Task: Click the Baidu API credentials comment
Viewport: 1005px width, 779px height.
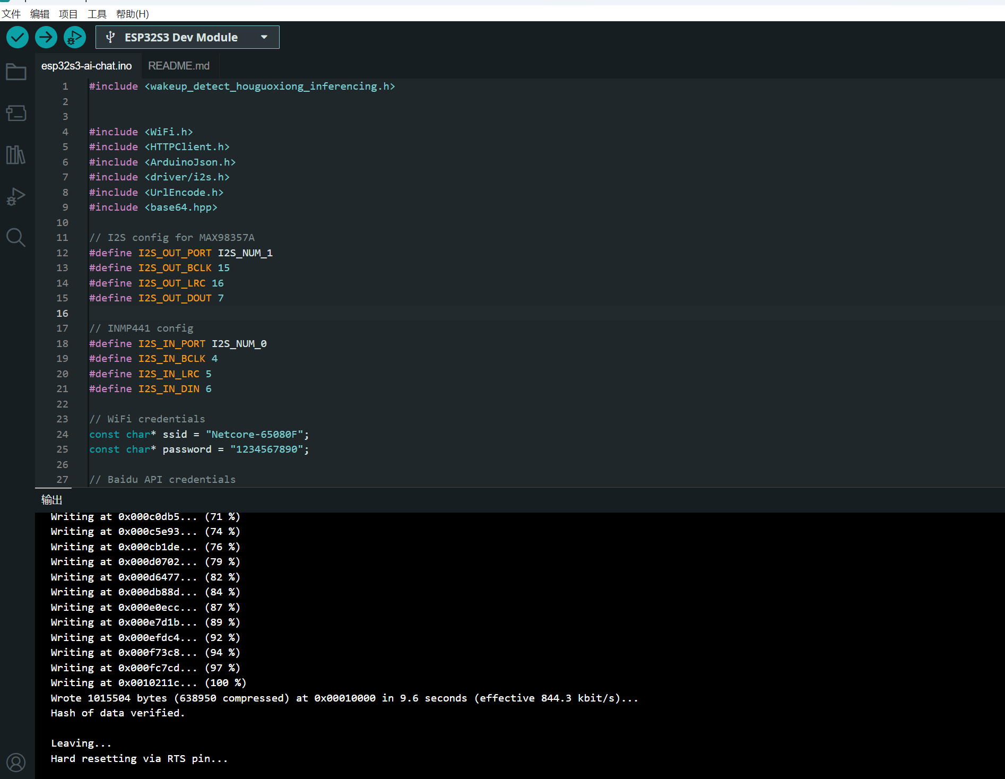Action: [x=162, y=480]
